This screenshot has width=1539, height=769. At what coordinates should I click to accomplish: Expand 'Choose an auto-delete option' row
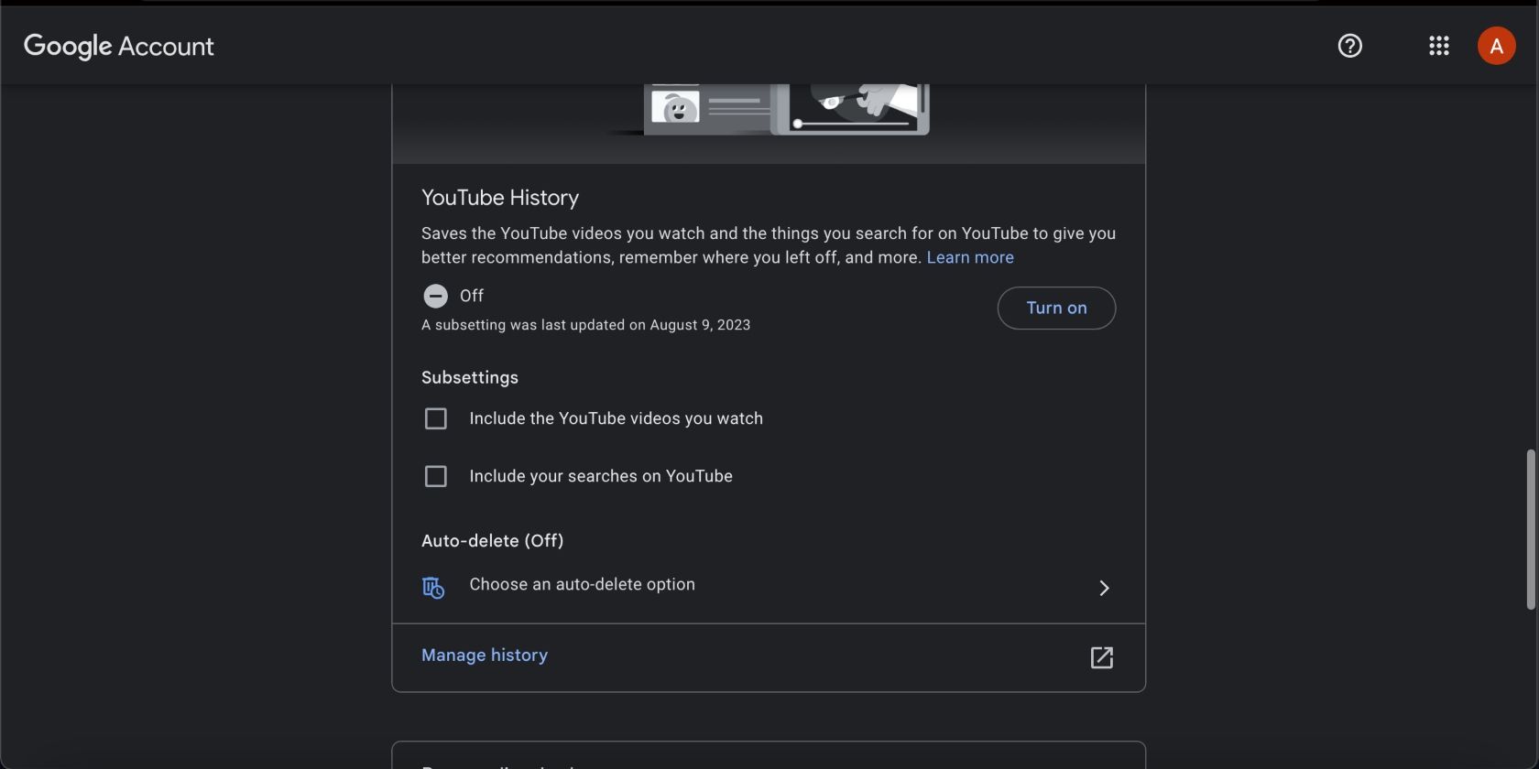[x=582, y=584]
